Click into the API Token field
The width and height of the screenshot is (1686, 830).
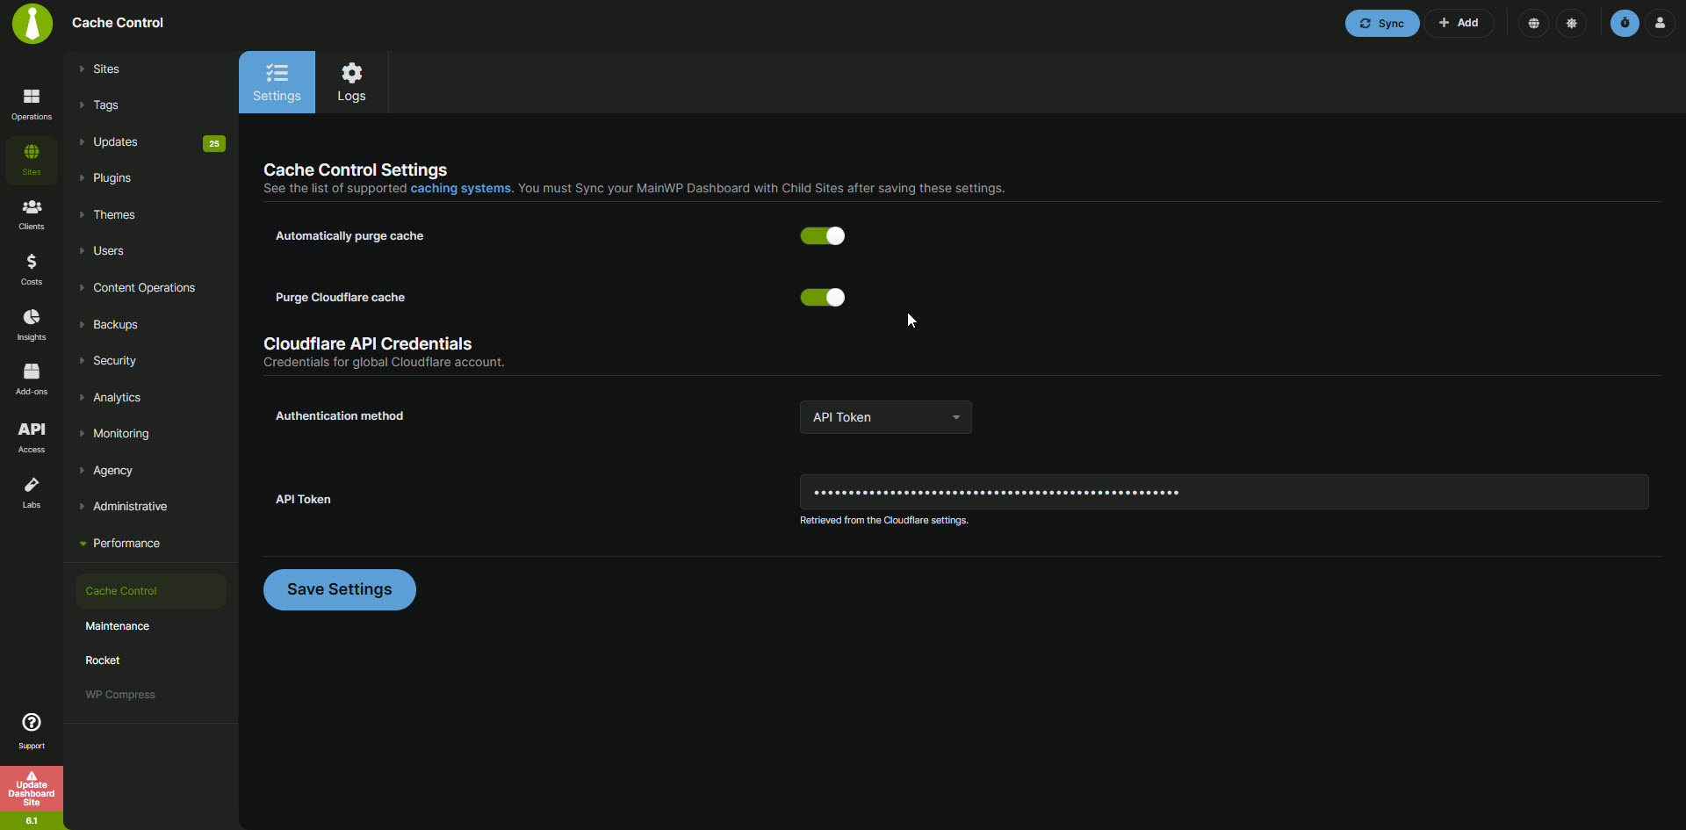click(1224, 492)
